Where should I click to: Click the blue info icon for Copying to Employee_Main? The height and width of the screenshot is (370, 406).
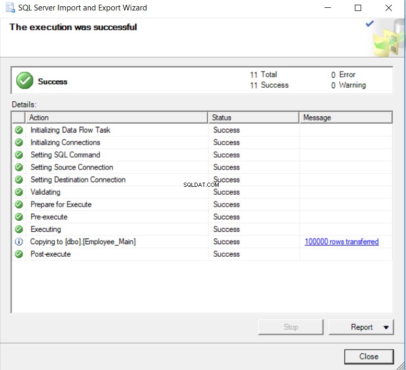pos(19,242)
